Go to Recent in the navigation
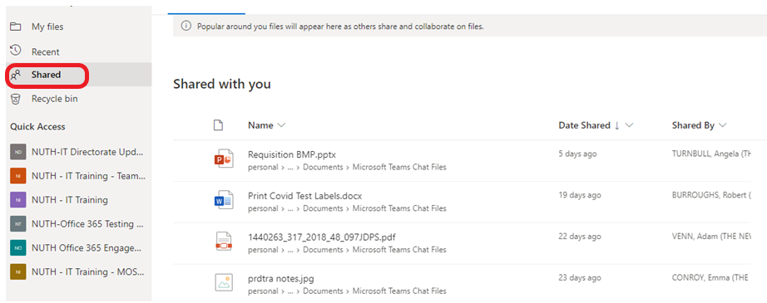The width and height of the screenshot is (767, 303). point(46,51)
